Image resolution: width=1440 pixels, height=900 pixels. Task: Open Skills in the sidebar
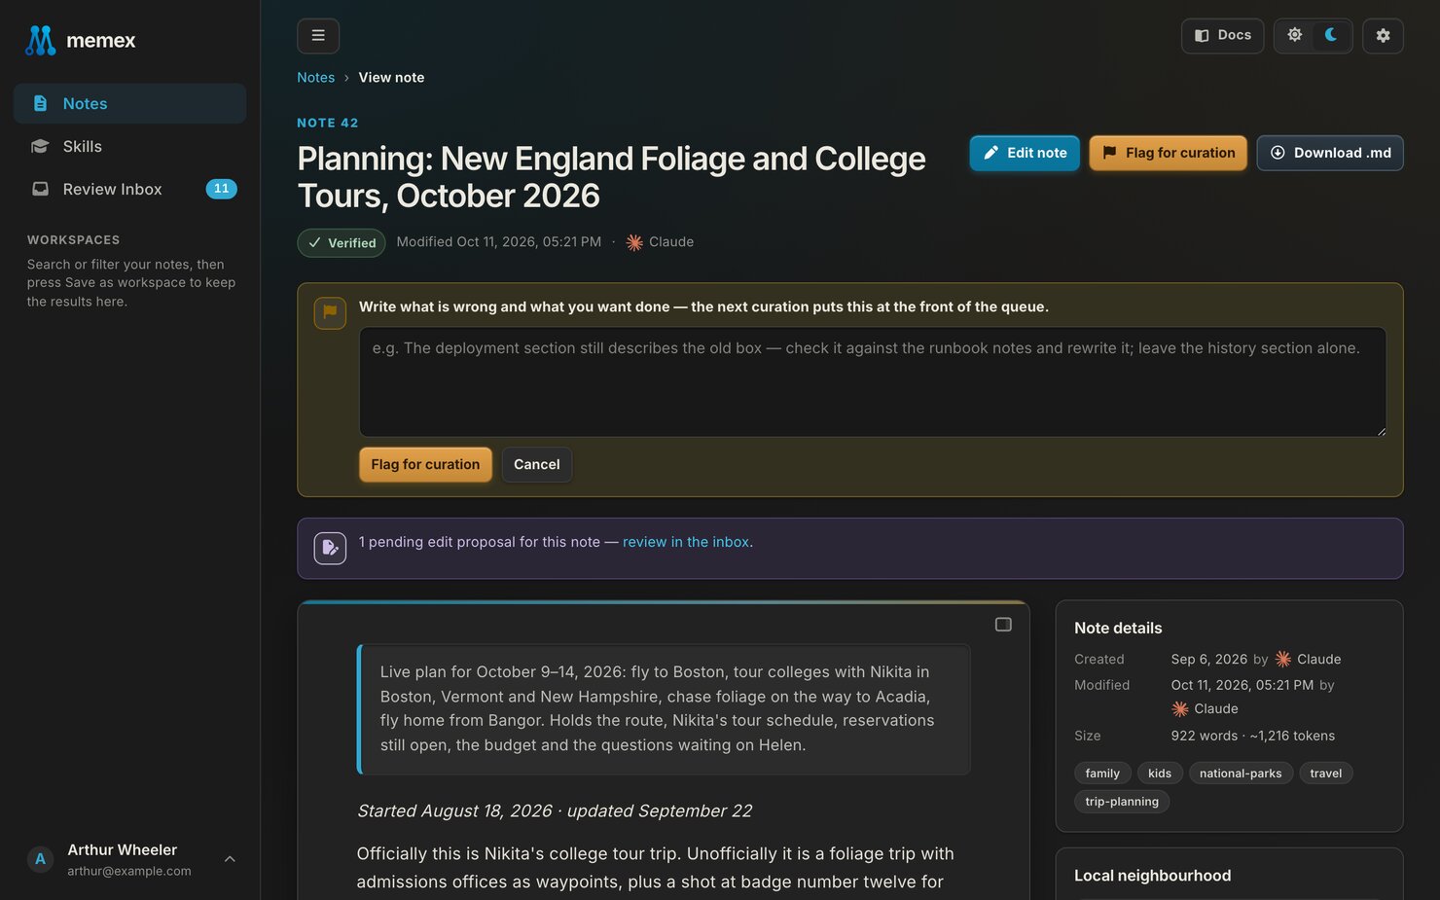(129, 146)
